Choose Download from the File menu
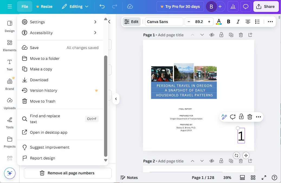Viewport: 281px width, 183px height. click(x=39, y=80)
